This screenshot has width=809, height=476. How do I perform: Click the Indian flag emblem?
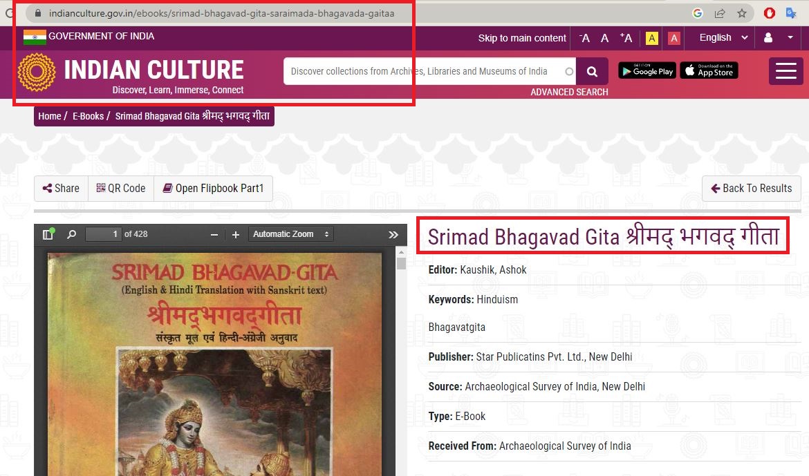pos(35,37)
